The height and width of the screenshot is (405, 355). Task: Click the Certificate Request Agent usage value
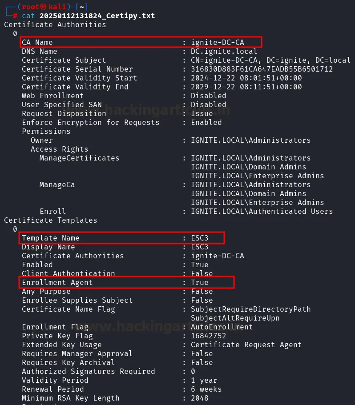click(246, 345)
